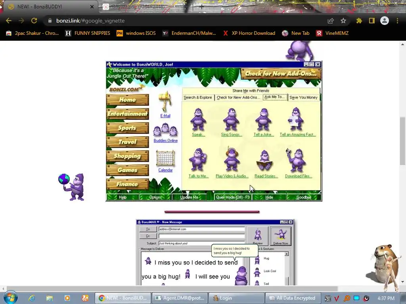This screenshot has height=304, width=406.
Task: Open the XP Horror Download bookmark
Action: 249,33
